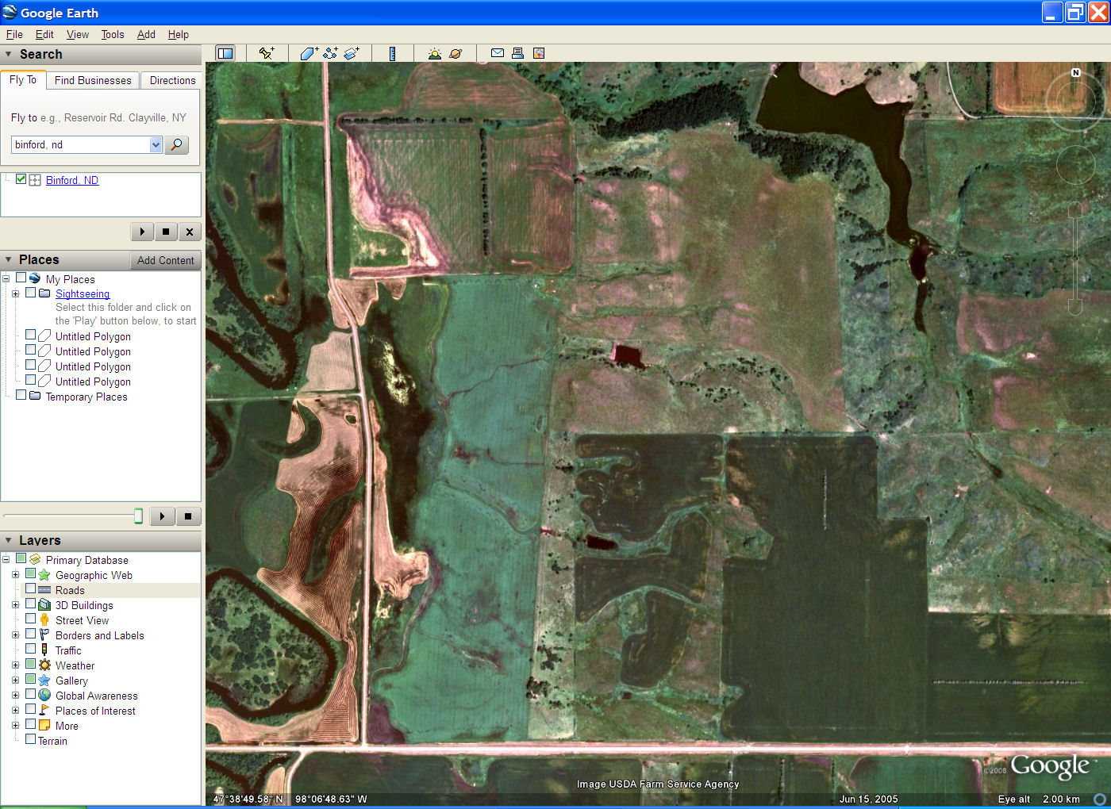The image size is (1111, 809).
Task: Click the Add Placemark pushpin icon
Action: point(267,53)
